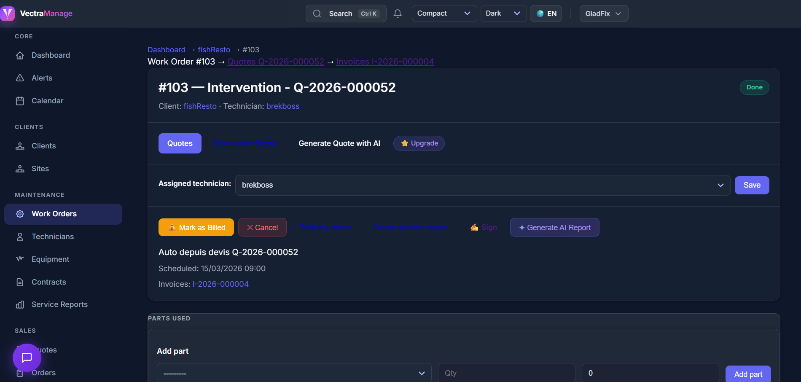
Task: Click the Service Reports chart icon
Action: tap(20, 304)
